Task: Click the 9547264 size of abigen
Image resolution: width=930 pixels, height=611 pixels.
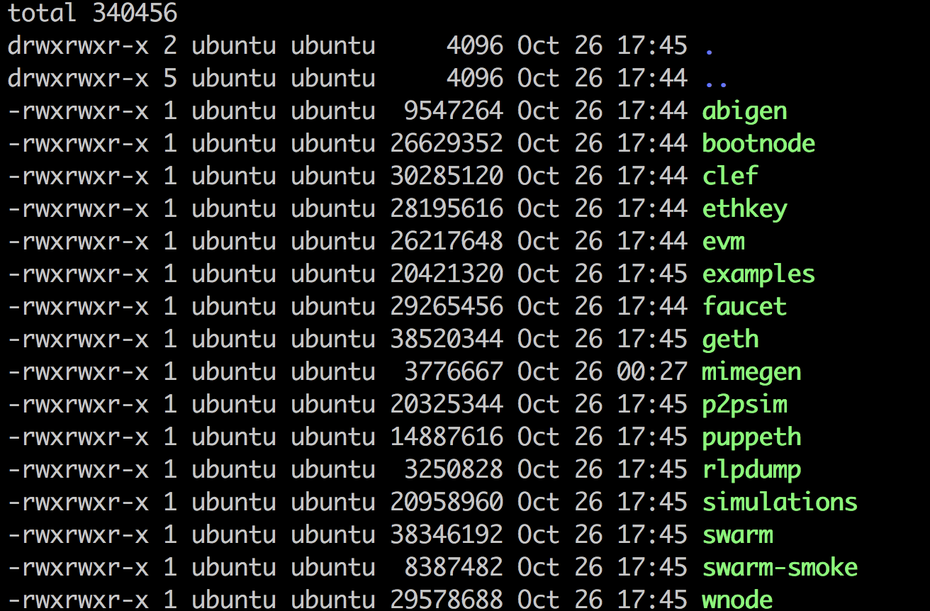Action: click(x=454, y=111)
